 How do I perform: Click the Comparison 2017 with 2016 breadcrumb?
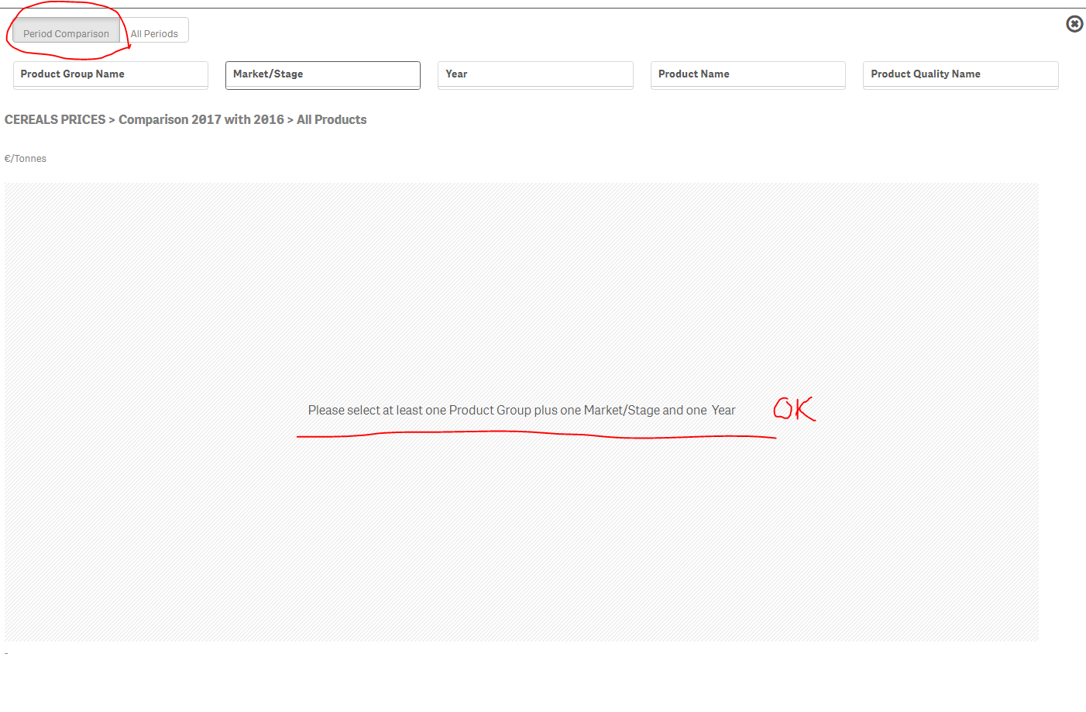(x=201, y=119)
